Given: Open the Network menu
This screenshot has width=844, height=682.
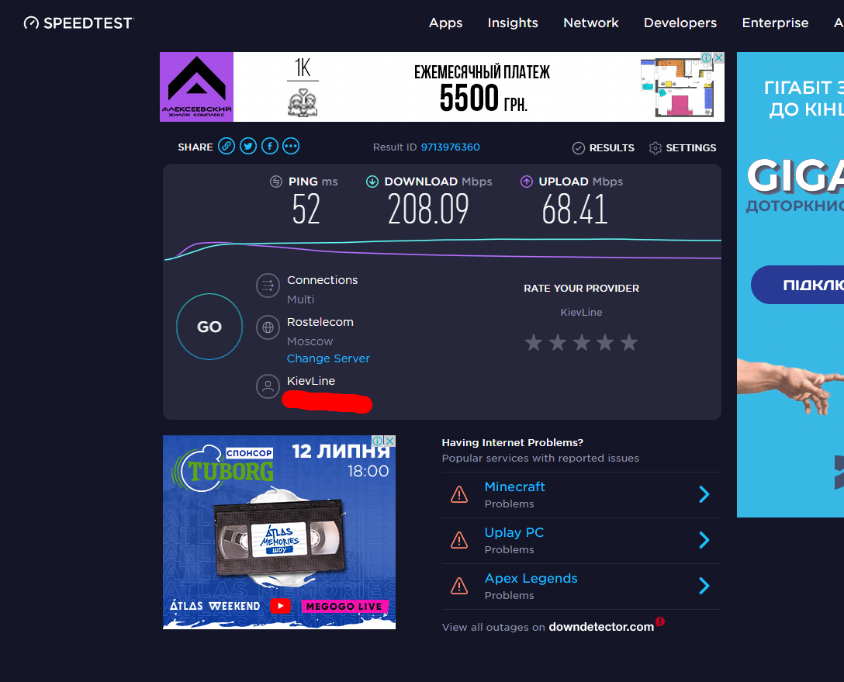Looking at the screenshot, I should click(590, 23).
